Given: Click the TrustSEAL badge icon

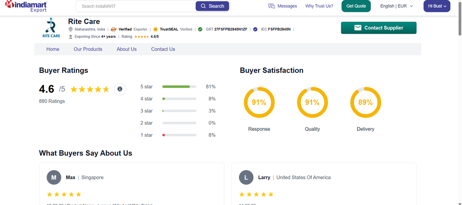Looking at the screenshot, I should 156,30.
